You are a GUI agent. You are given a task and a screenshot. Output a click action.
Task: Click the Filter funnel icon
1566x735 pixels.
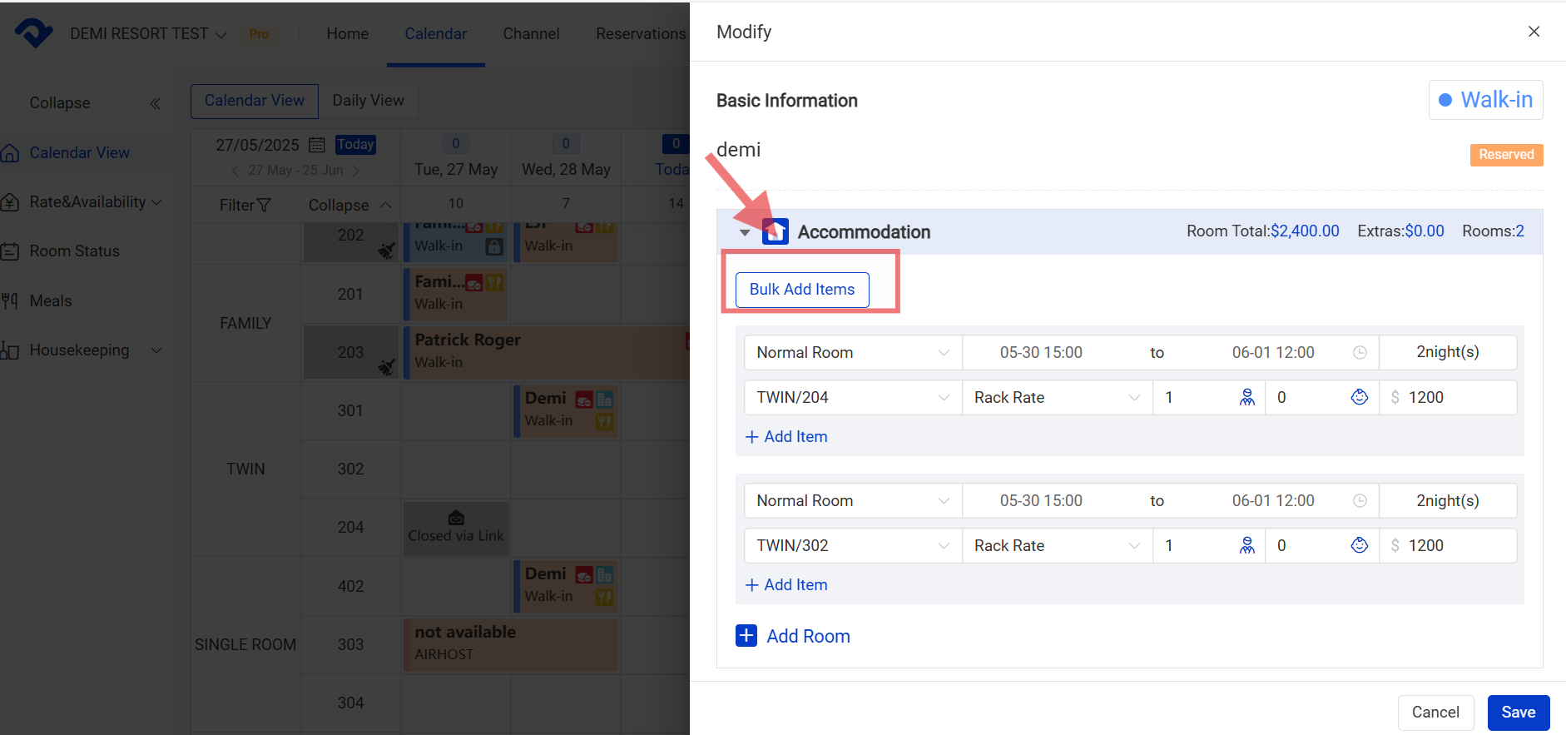(x=264, y=206)
